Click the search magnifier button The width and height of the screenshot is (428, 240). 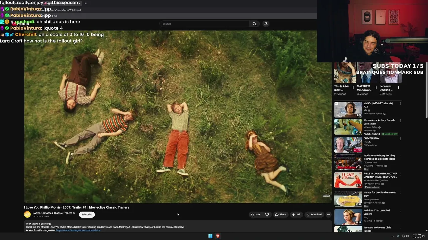254,24
